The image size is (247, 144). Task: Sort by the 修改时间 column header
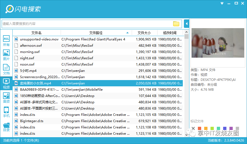[170, 33]
